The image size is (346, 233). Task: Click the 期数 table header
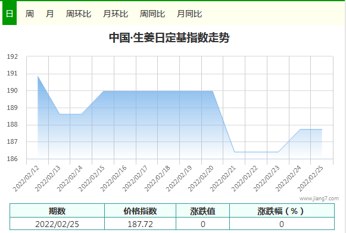pos(57,211)
